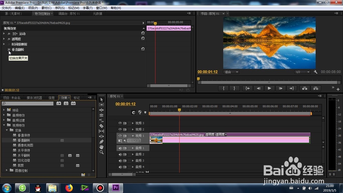Expand the 透明度 effect properties
Viewport: 343px width, 193px height.
(4, 39)
